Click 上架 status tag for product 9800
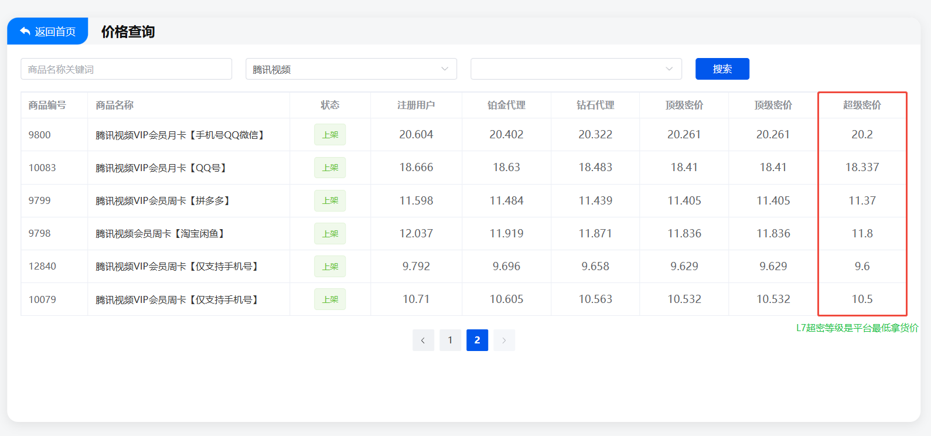The width and height of the screenshot is (931, 436). (330, 135)
